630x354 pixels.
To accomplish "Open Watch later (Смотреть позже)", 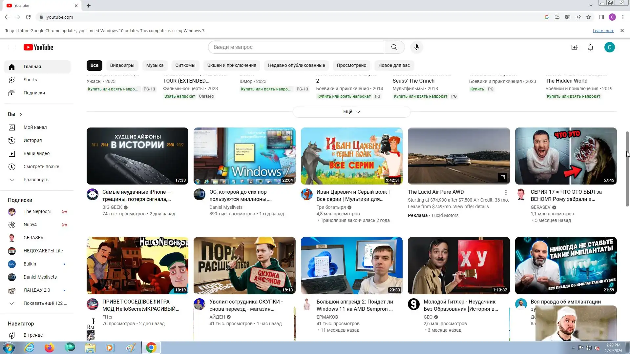I will click(41, 167).
